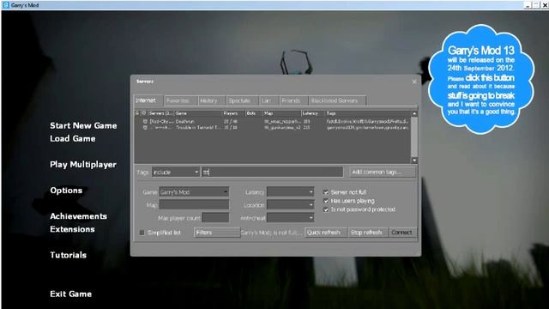549x309 pixels.
Task: Click Start New Game menu item
Action: click(83, 126)
